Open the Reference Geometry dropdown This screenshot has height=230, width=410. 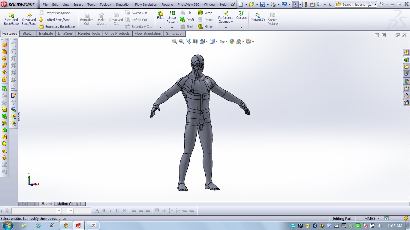pyautogui.click(x=226, y=28)
